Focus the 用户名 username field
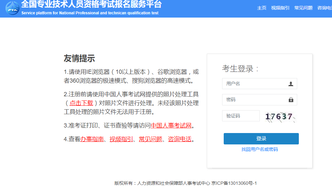 point(259,84)
